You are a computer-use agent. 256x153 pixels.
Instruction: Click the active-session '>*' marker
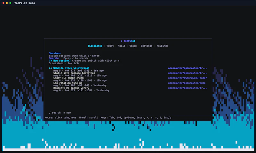click(x=51, y=68)
